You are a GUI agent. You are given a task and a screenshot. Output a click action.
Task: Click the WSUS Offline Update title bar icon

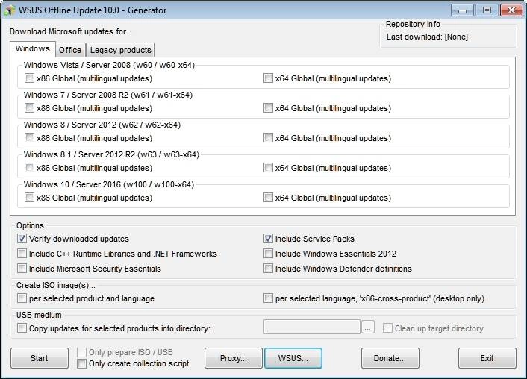click(x=10, y=10)
